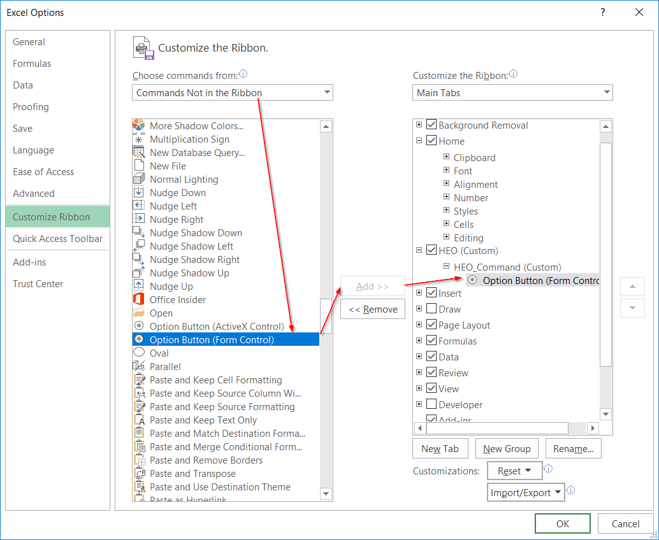This screenshot has width=659, height=540.
Task: Click the Multiplication Sign command icon
Action: click(140, 139)
